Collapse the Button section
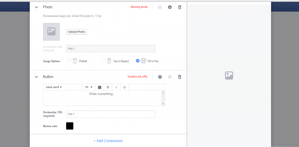This screenshot has width=299, height=147. point(36,77)
